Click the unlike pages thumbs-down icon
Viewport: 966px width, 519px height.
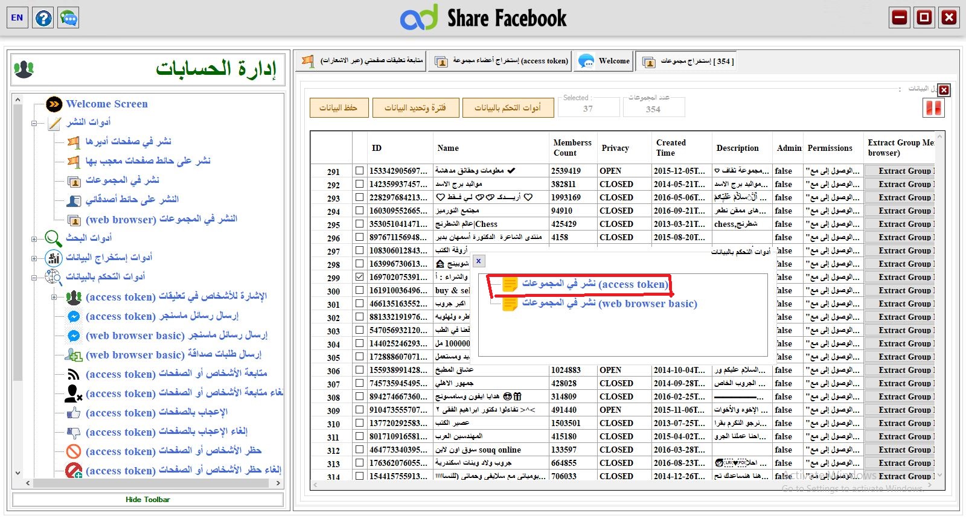tap(74, 432)
